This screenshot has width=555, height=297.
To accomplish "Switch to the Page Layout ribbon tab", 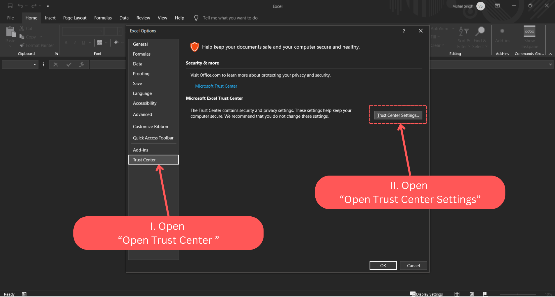I will click(75, 18).
